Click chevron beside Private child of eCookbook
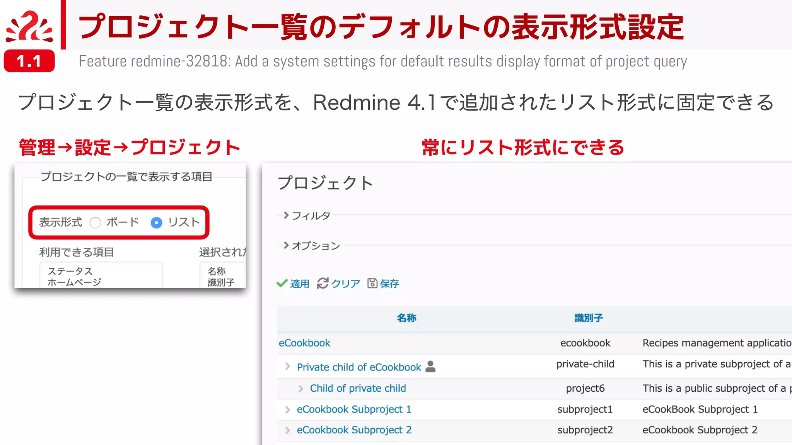The image size is (792, 445). click(287, 366)
